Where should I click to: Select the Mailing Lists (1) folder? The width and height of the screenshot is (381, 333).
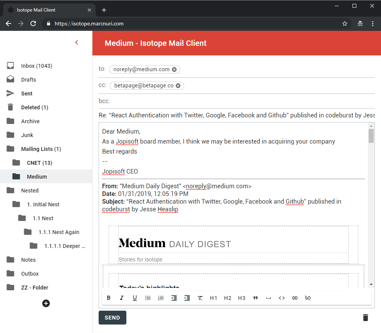click(46, 149)
